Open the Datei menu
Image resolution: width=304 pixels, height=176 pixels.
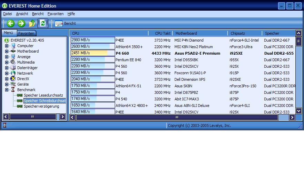8,14
